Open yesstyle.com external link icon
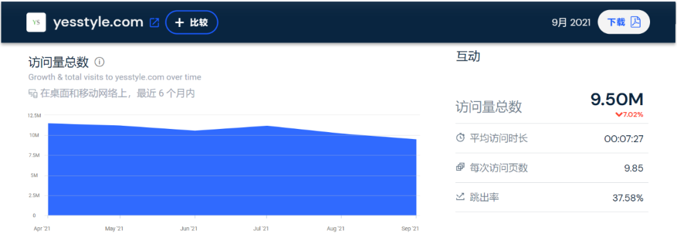The width and height of the screenshot is (677, 251). (x=154, y=23)
